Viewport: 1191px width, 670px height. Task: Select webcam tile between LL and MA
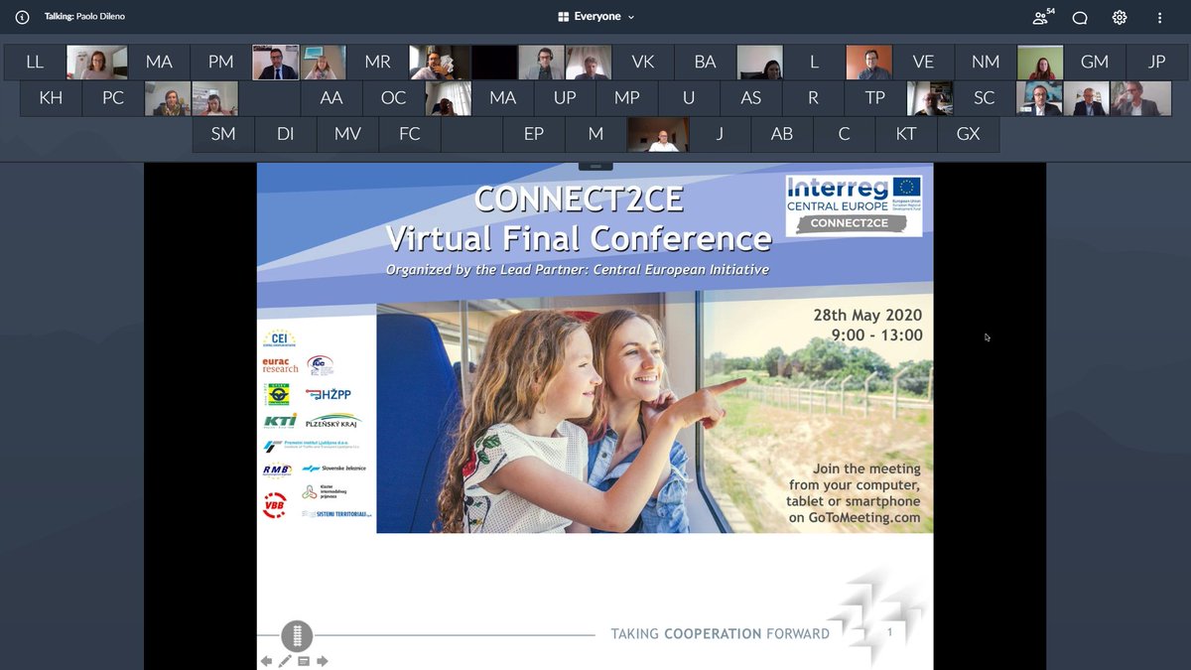point(97,62)
